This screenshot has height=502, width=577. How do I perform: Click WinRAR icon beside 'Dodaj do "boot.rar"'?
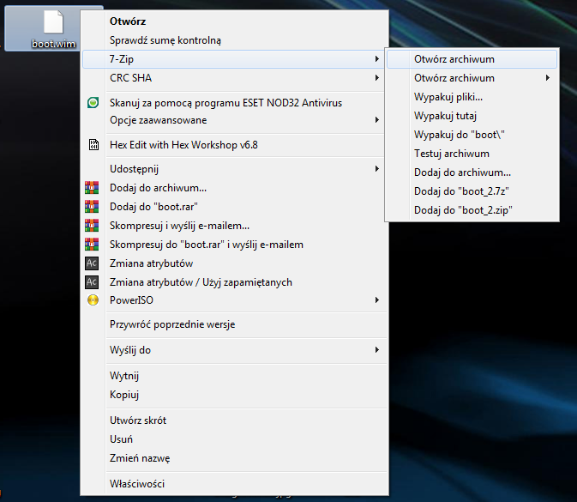92,206
